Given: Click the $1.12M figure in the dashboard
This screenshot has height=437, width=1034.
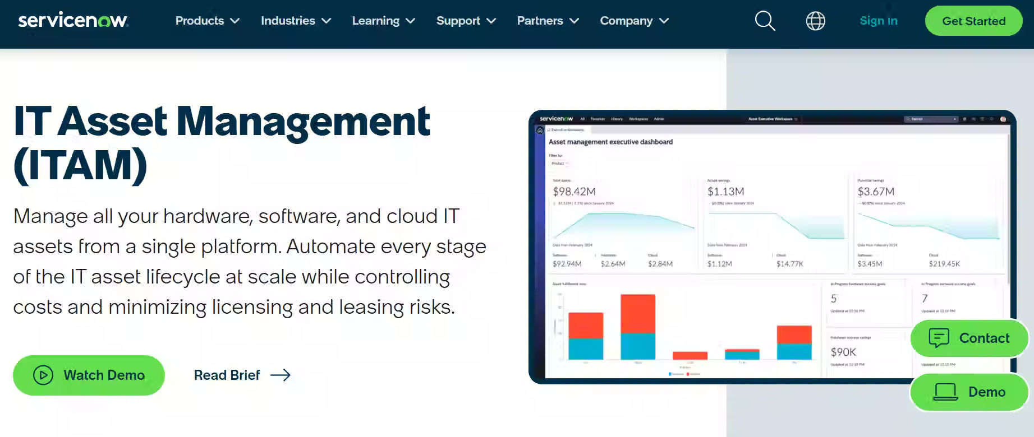Looking at the screenshot, I should [719, 264].
